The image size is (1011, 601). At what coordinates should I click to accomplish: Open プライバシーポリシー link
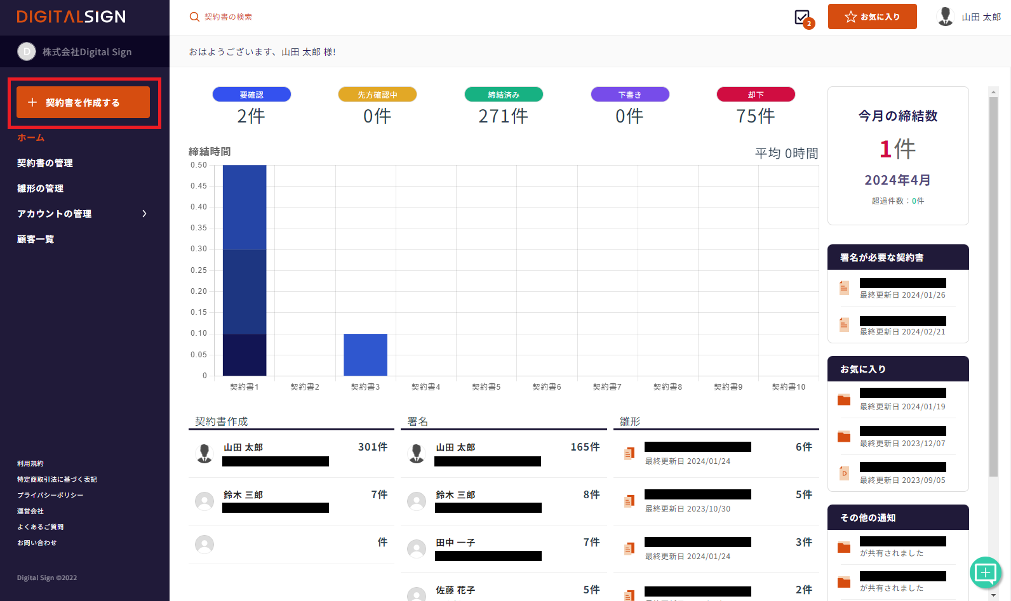pyautogui.click(x=50, y=495)
